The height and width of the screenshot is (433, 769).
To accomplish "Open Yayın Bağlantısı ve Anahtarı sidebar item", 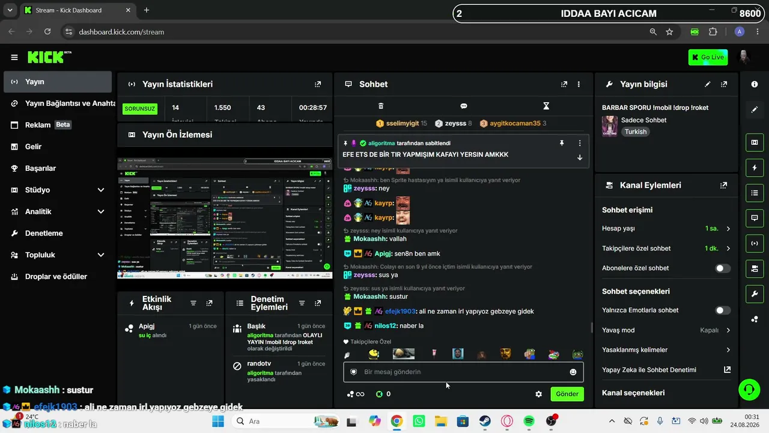I will 59,103.
